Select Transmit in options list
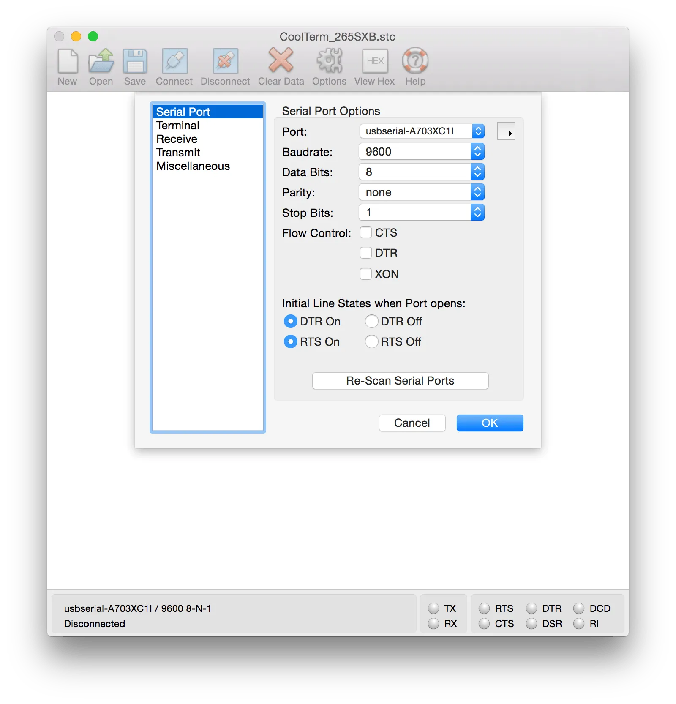Screen dimensions: 676x704 click(208, 153)
